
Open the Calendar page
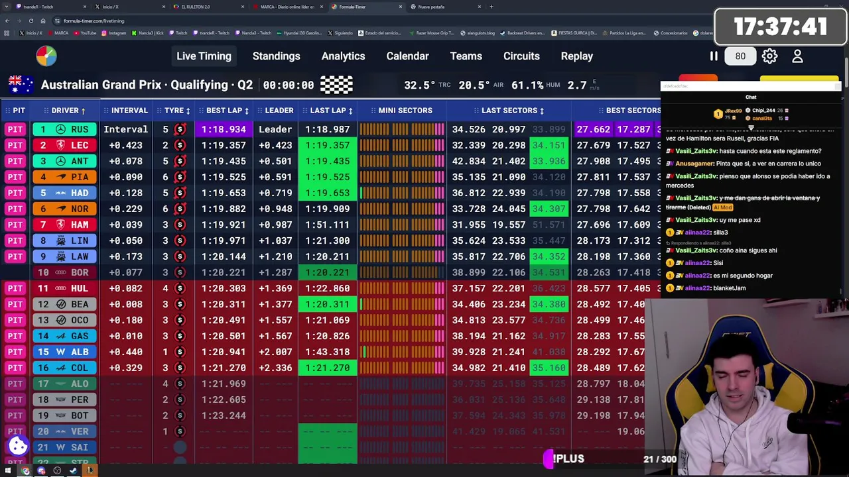pos(407,56)
